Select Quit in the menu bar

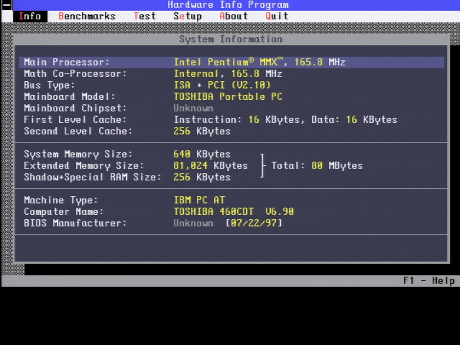point(277,16)
